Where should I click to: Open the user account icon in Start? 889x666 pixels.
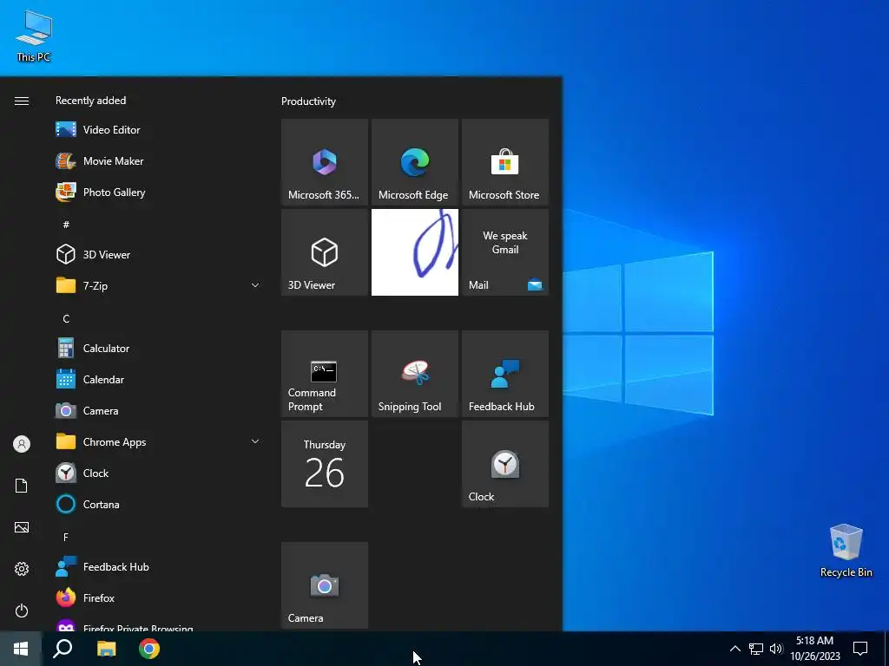tap(22, 444)
